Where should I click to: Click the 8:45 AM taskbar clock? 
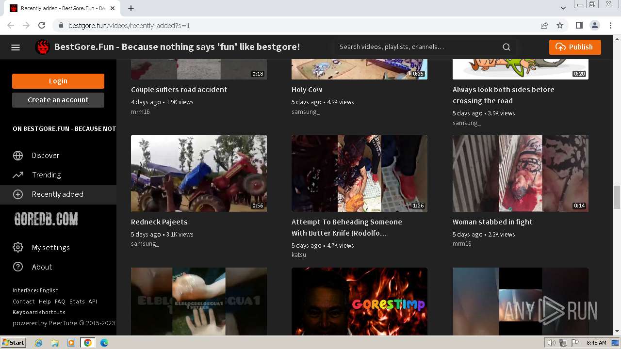click(596, 343)
